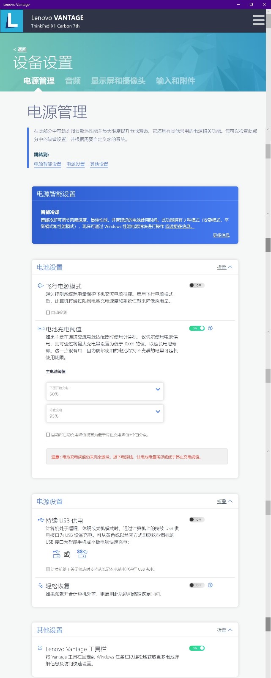The image size is (271, 678).
Task: Switch to 输入和附件 tab
Action: pyautogui.click(x=175, y=81)
